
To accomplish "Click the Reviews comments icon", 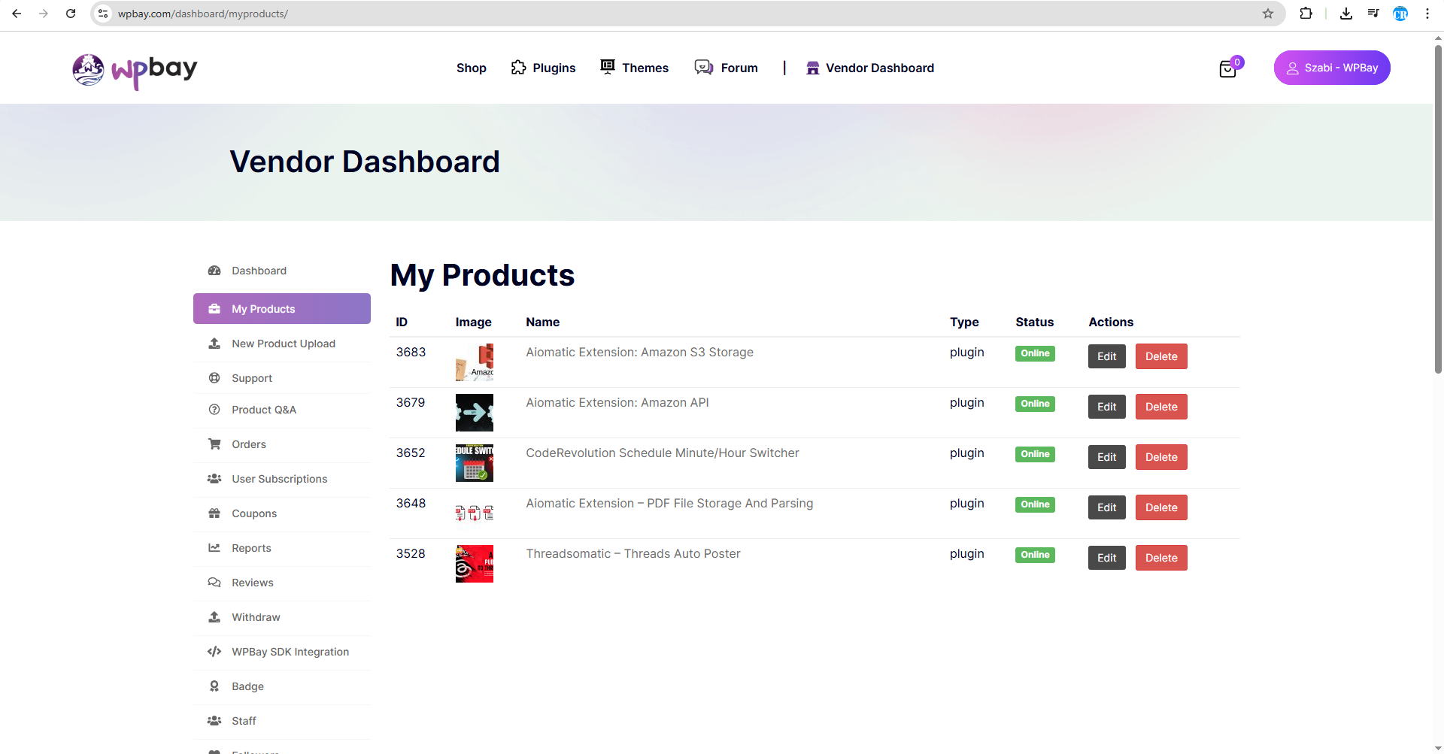I will pyautogui.click(x=214, y=583).
